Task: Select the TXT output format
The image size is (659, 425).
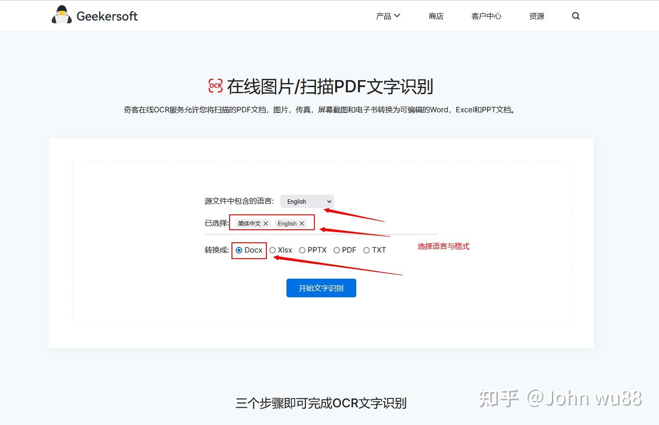Action: click(367, 250)
